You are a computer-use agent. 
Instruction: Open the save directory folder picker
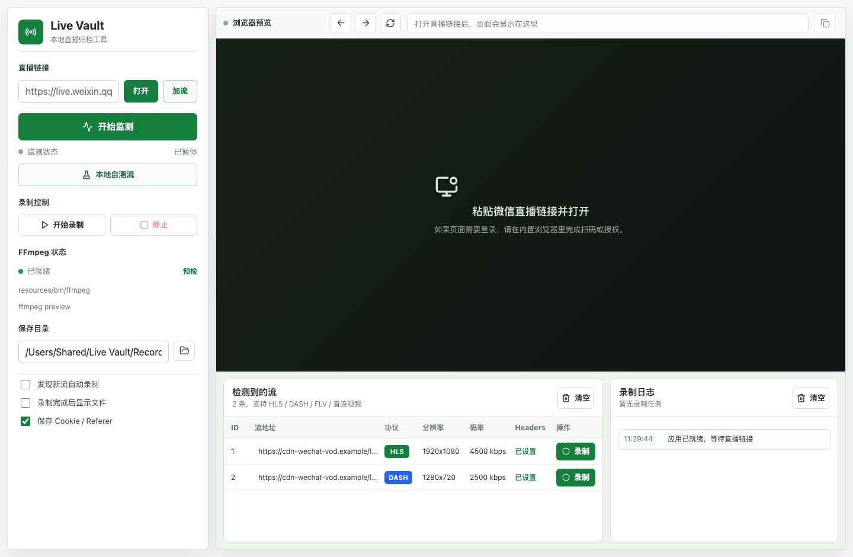[184, 351]
